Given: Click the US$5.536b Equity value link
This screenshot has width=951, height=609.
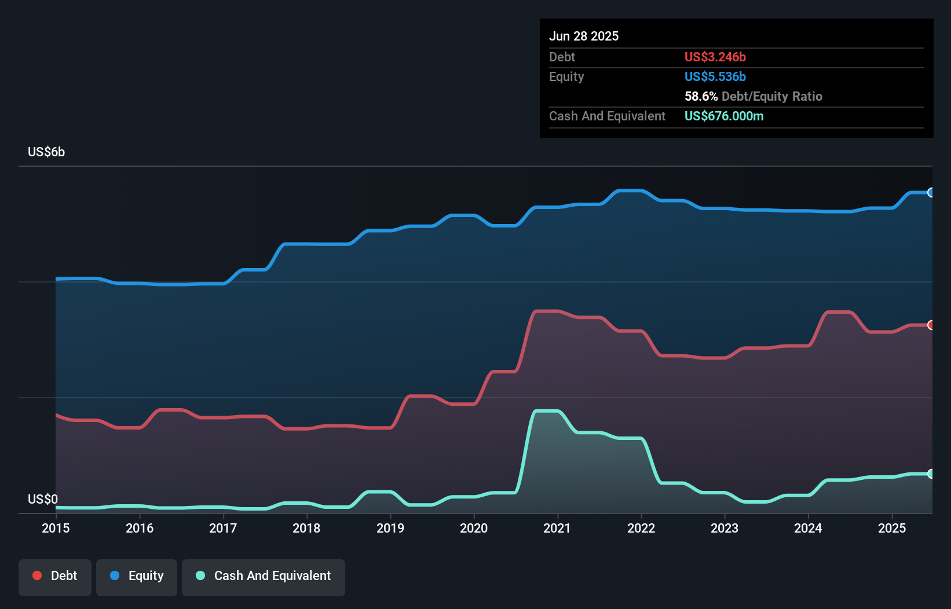Looking at the screenshot, I should click(x=715, y=76).
